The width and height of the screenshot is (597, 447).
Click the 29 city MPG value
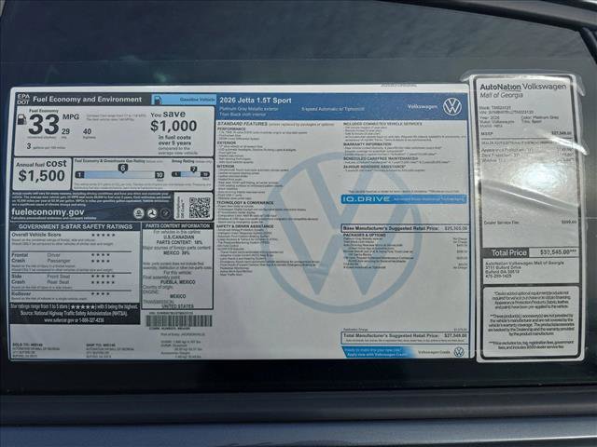[65, 131]
